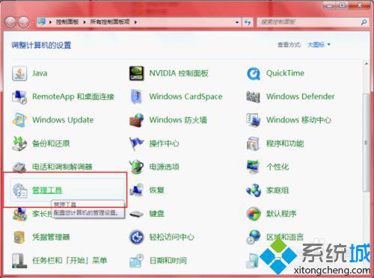Click the 管理工具 link text
Viewport: 374px width, 278px height.
47,191
